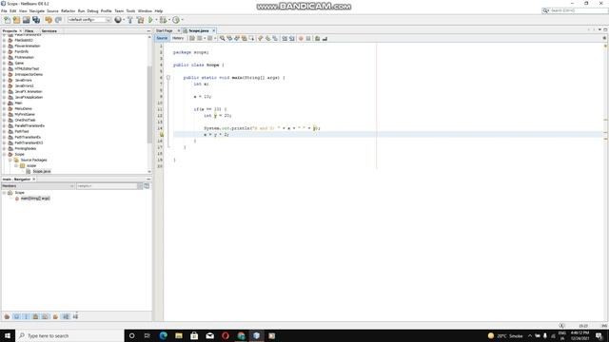Image resolution: width=609 pixels, height=342 pixels.
Task: Select the JavaErrors project
Action: (23, 80)
